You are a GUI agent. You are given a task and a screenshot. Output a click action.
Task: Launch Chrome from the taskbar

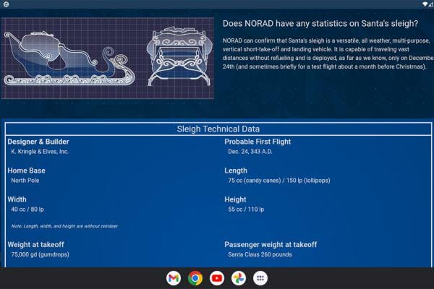click(x=195, y=278)
